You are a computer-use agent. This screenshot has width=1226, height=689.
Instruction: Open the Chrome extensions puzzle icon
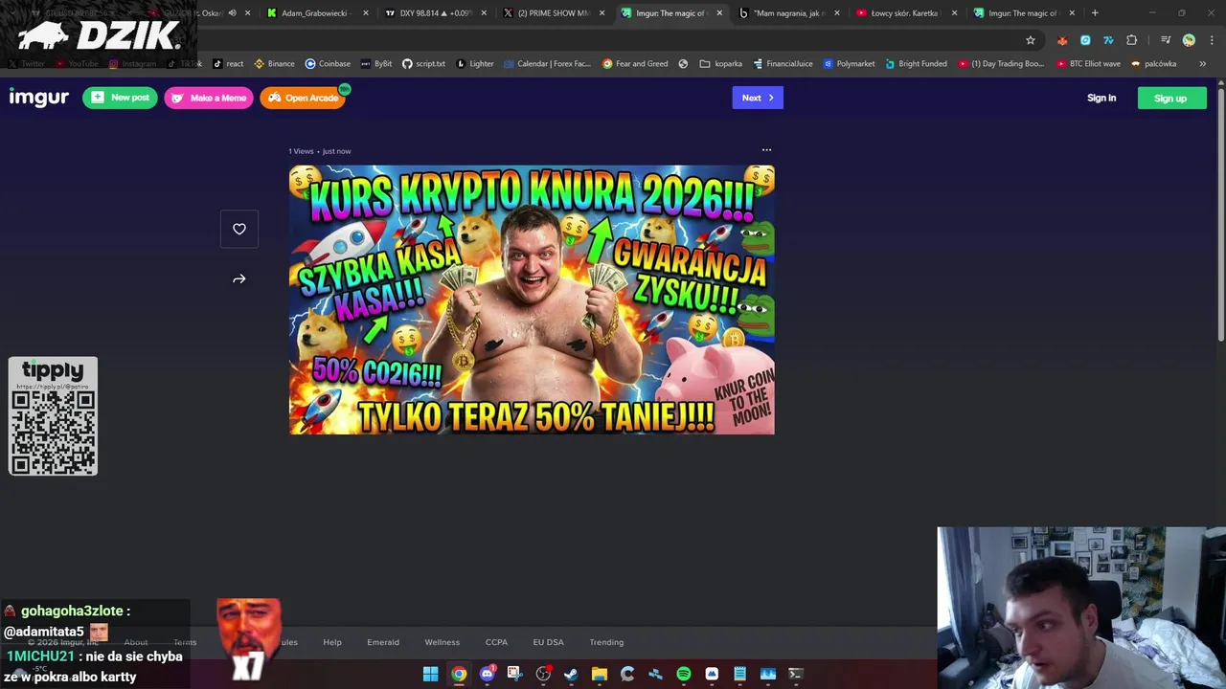pyautogui.click(x=1131, y=40)
